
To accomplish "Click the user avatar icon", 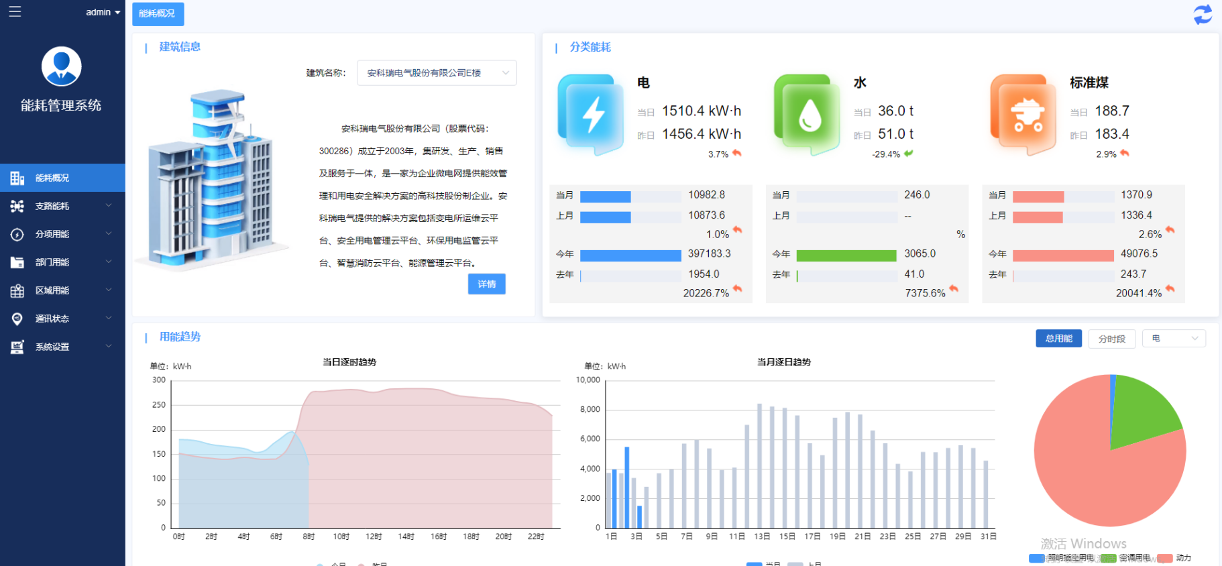I will tap(62, 66).
